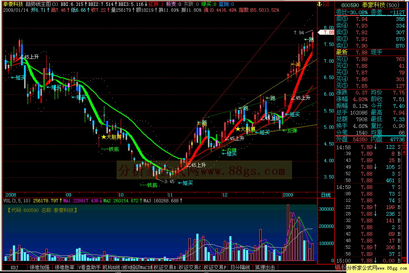Select the 机构K线 tab

coord(114,268)
